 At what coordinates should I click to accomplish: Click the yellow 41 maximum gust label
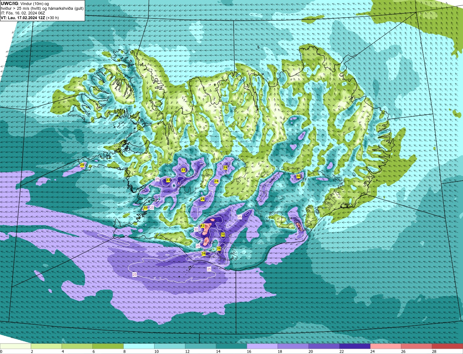point(203,226)
